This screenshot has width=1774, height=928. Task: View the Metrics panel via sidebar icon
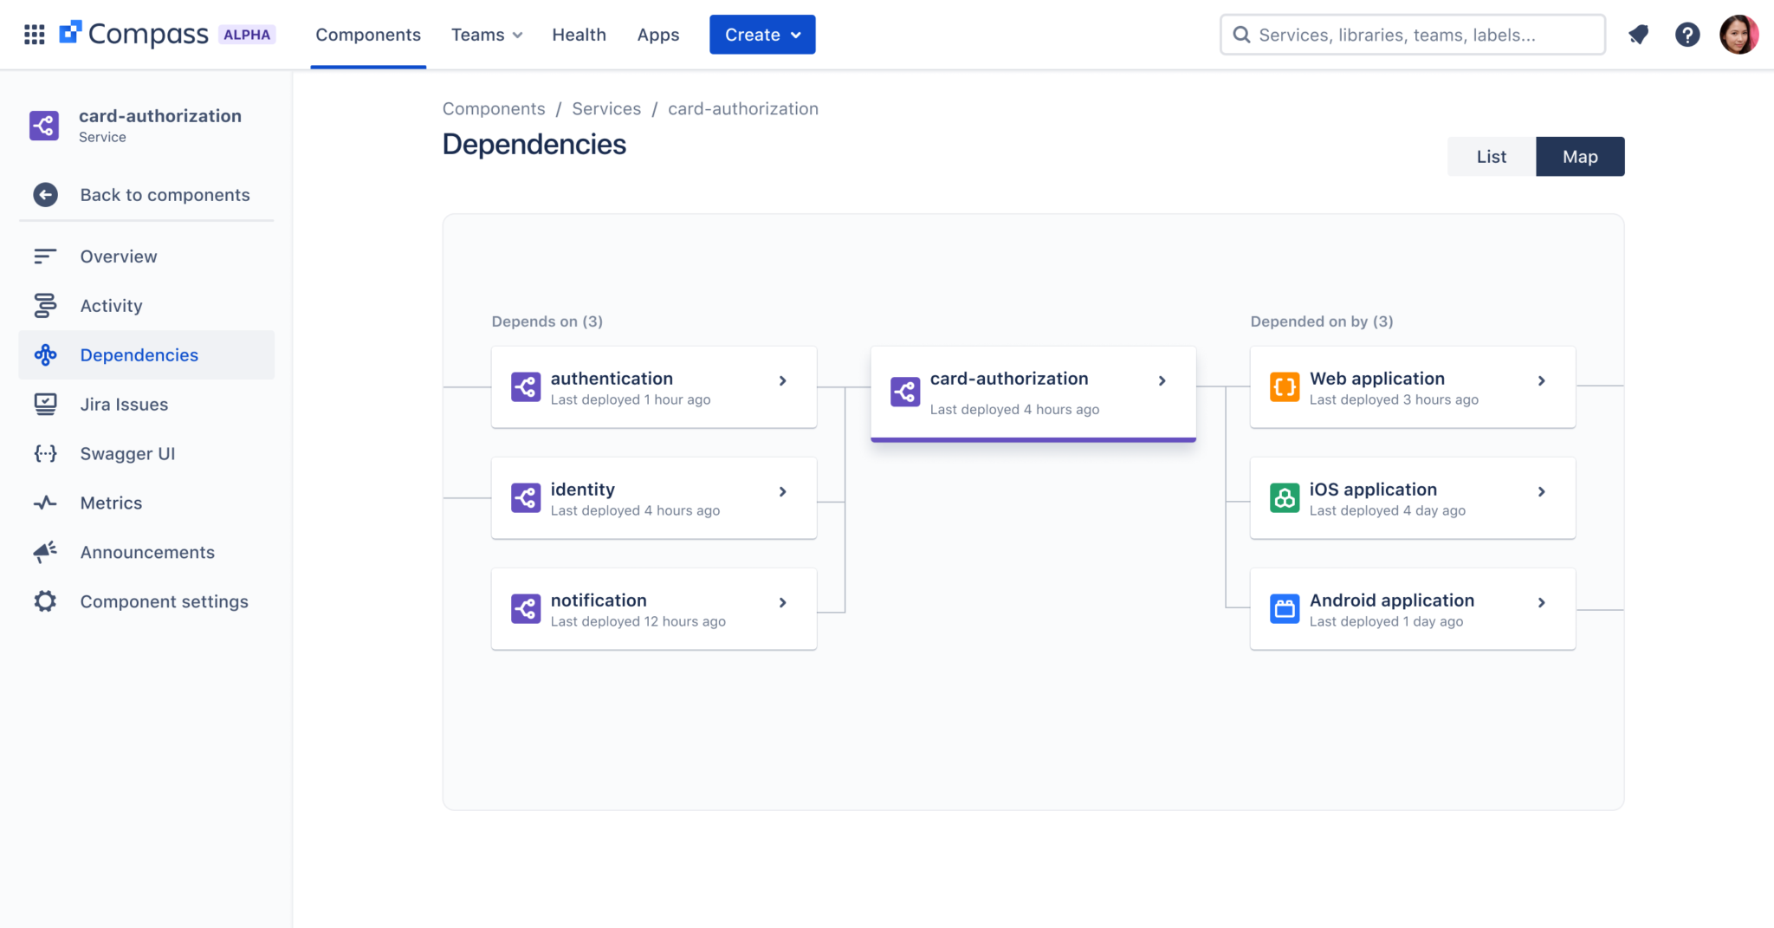44,503
